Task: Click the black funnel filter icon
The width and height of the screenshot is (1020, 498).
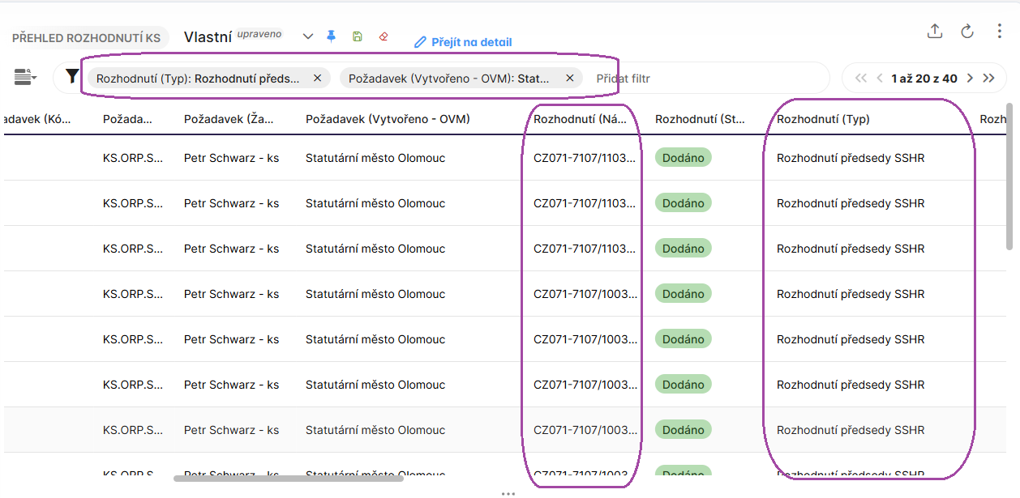Action: click(72, 77)
